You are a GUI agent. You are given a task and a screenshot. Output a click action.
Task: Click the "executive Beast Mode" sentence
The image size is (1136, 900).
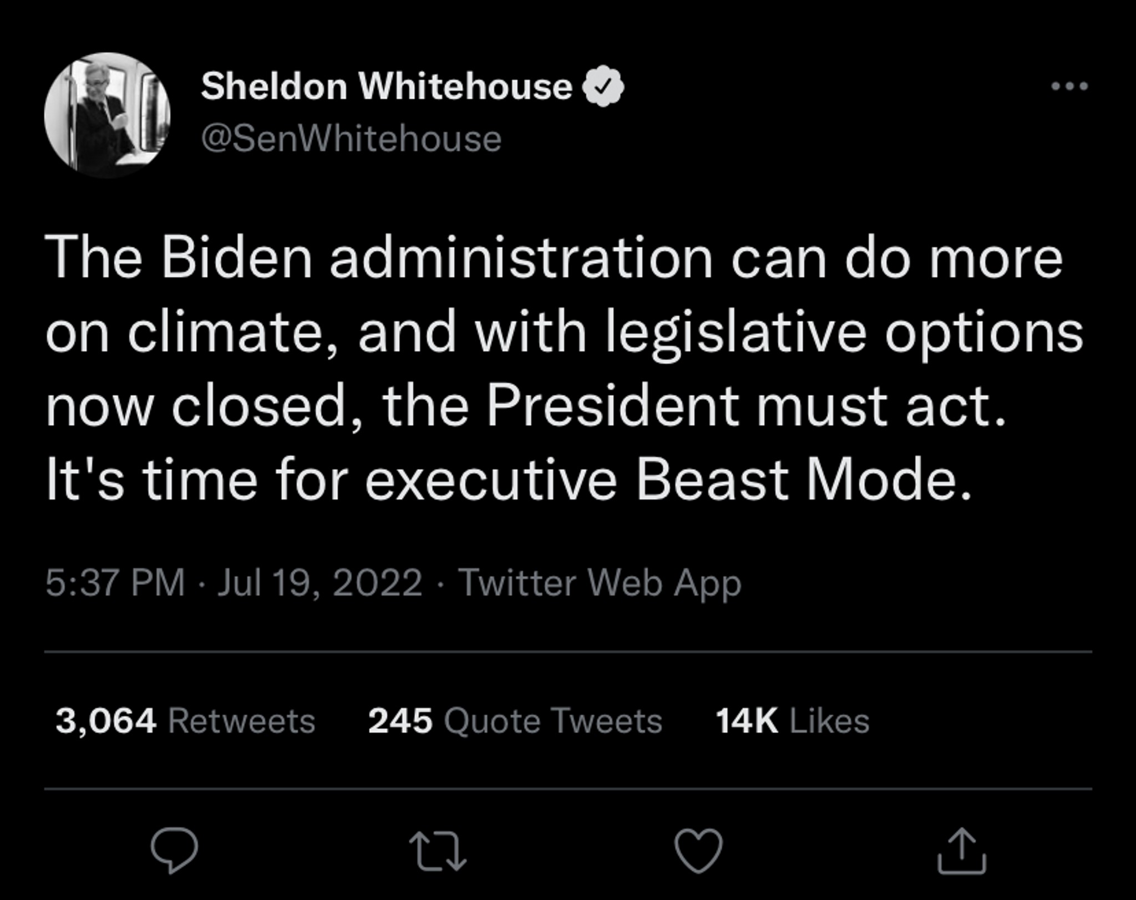[509, 479]
